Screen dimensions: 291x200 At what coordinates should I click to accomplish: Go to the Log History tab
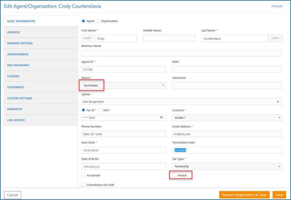pos(16,120)
